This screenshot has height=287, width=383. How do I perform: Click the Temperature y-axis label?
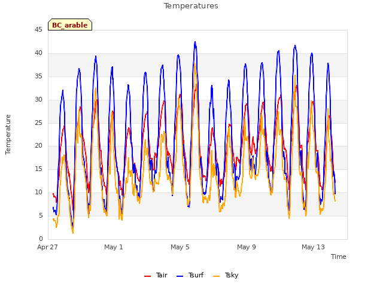tap(8, 135)
